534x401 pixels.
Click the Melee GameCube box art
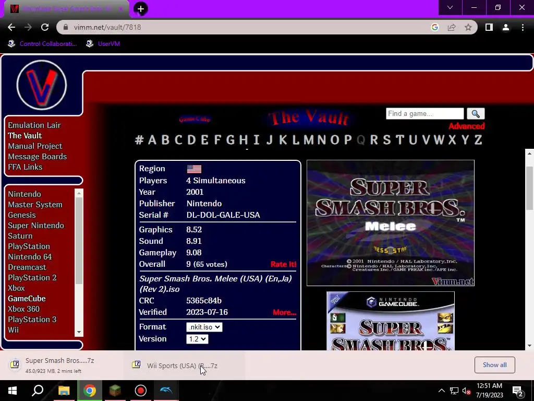tap(390, 321)
